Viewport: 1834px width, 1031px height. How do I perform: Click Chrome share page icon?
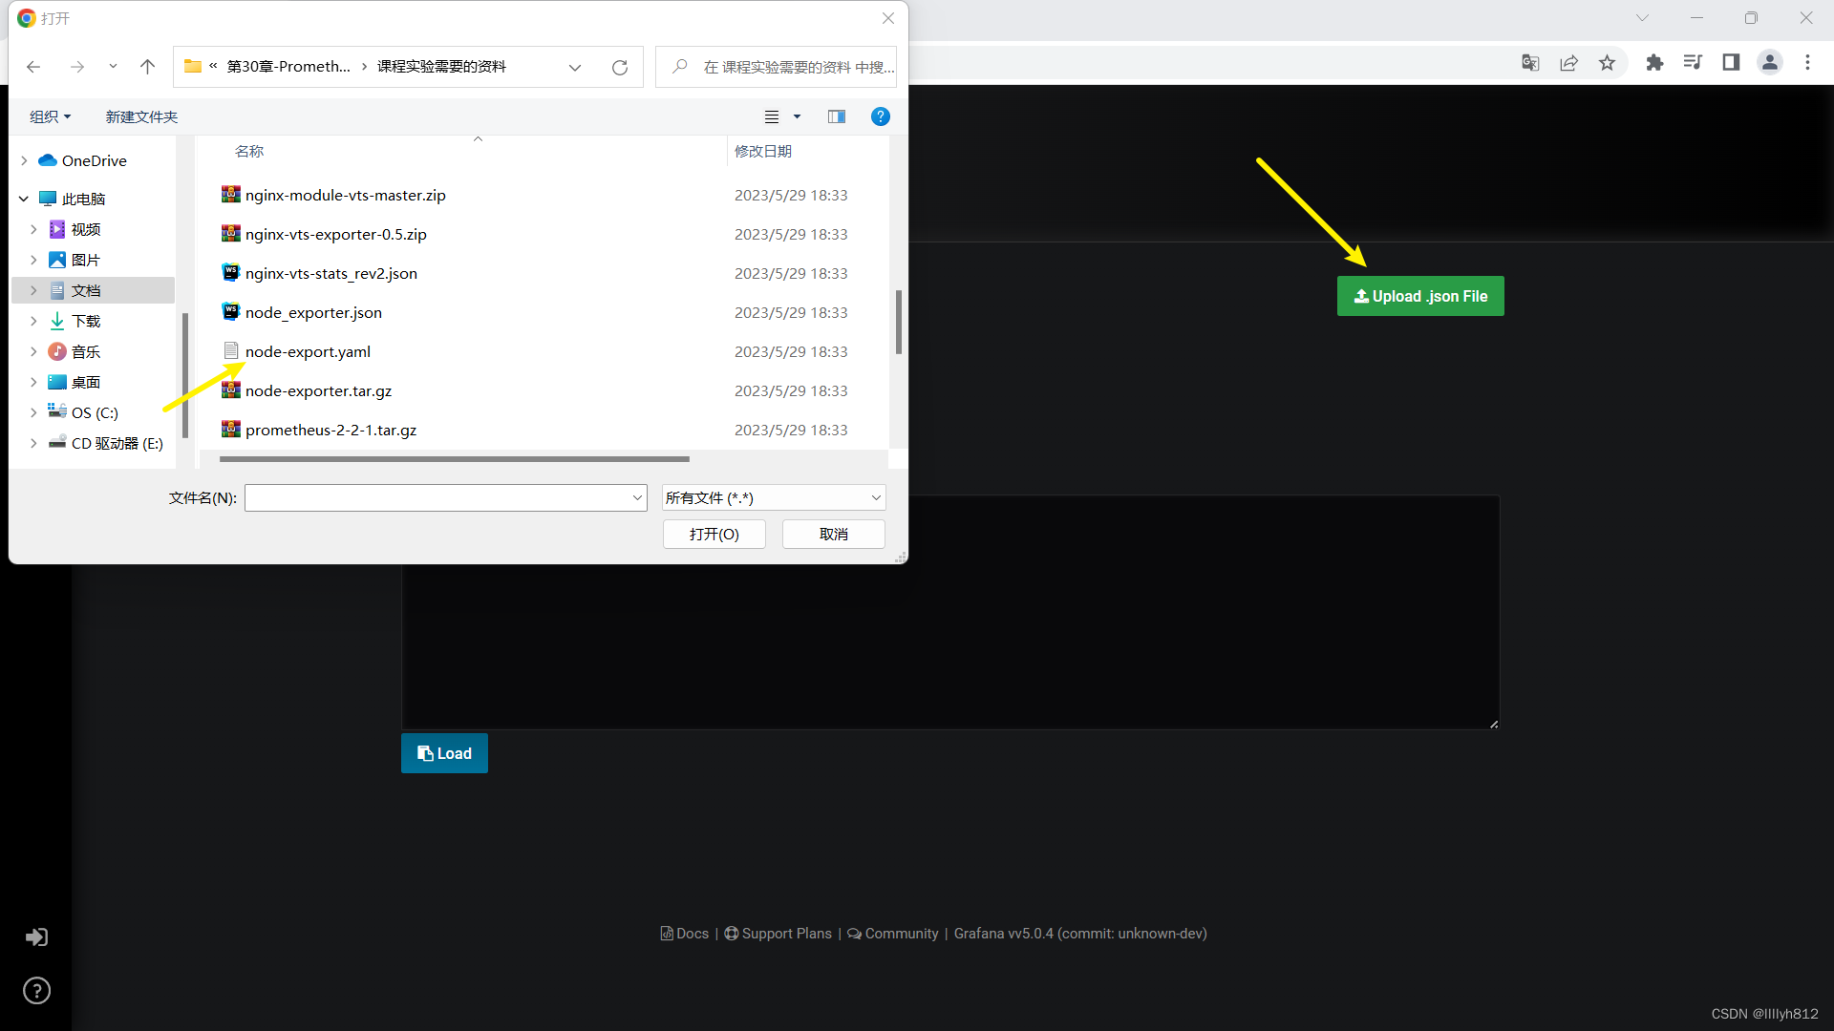pos(1568,62)
